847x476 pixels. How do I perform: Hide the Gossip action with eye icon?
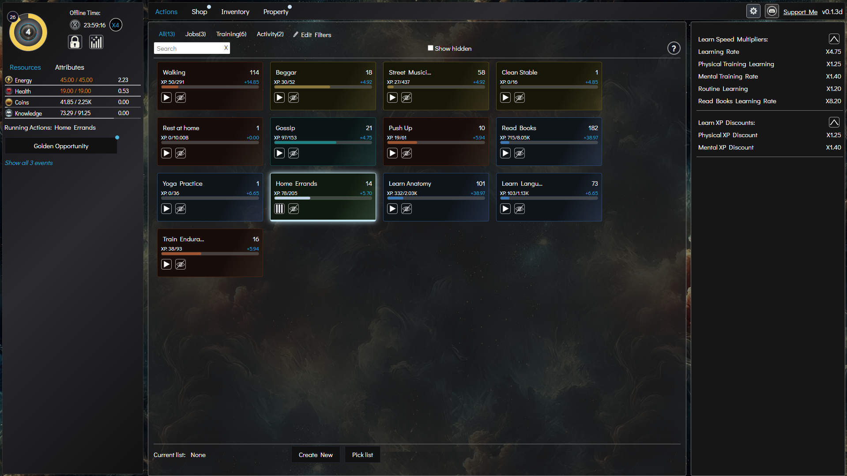(294, 153)
